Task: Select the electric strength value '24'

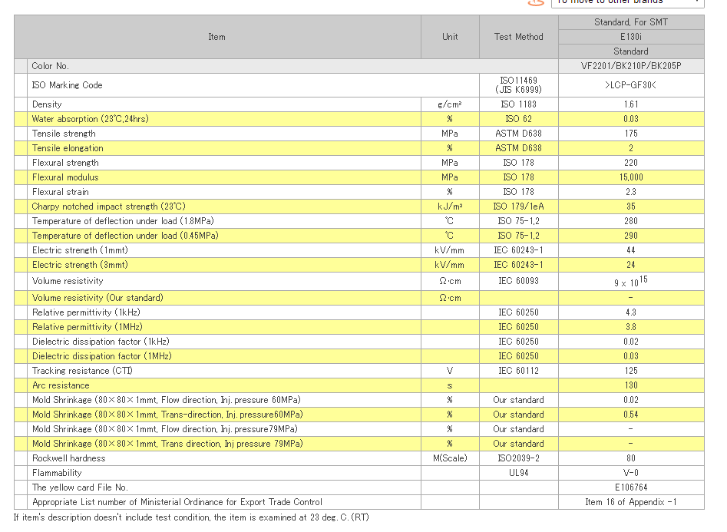Action: coord(631,265)
